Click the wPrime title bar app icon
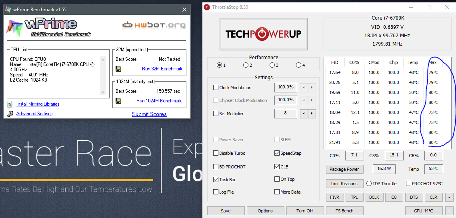This screenshot has height=218, width=456. [8, 9]
